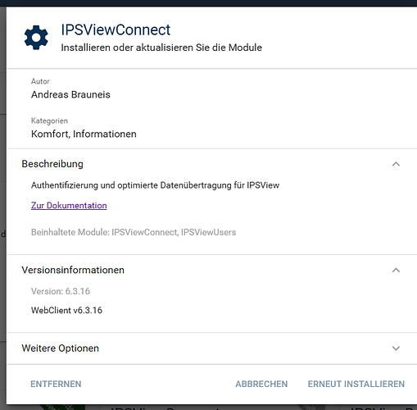This screenshot has width=417, height=410.
Task: Click the IPSViewConnect dialog title
Action: click(116, 30)
